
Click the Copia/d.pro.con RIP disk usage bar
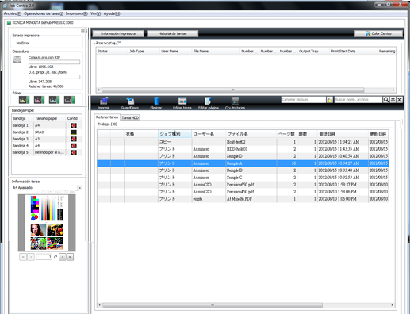click(x=54, y=62)
